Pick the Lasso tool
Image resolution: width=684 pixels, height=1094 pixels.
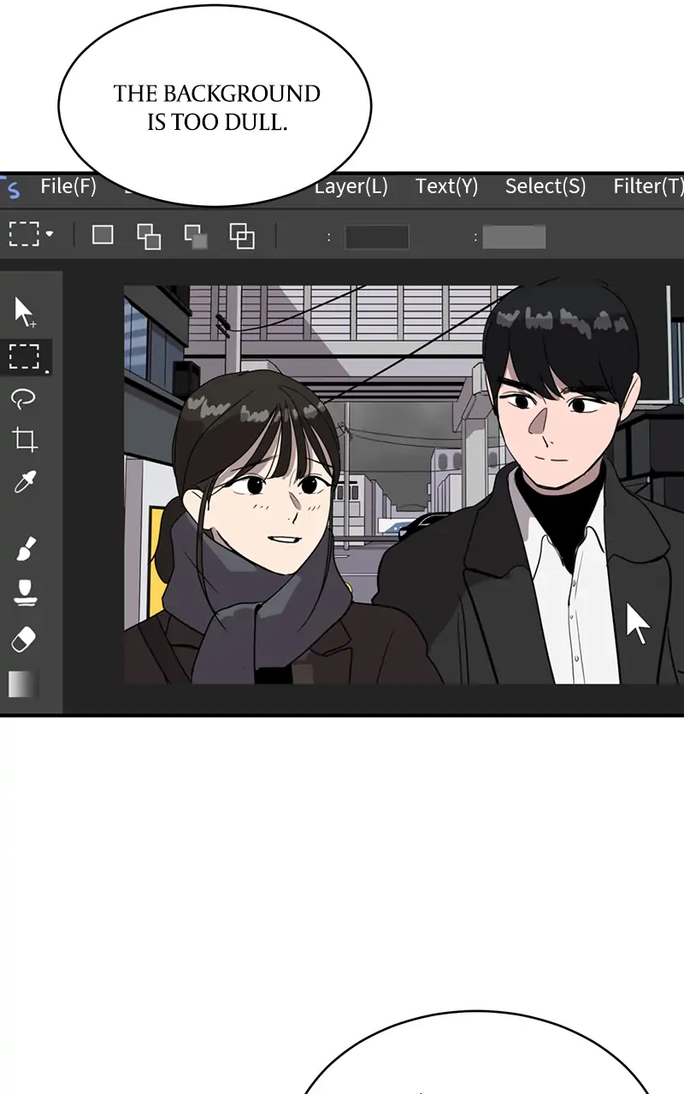[24, 398]
